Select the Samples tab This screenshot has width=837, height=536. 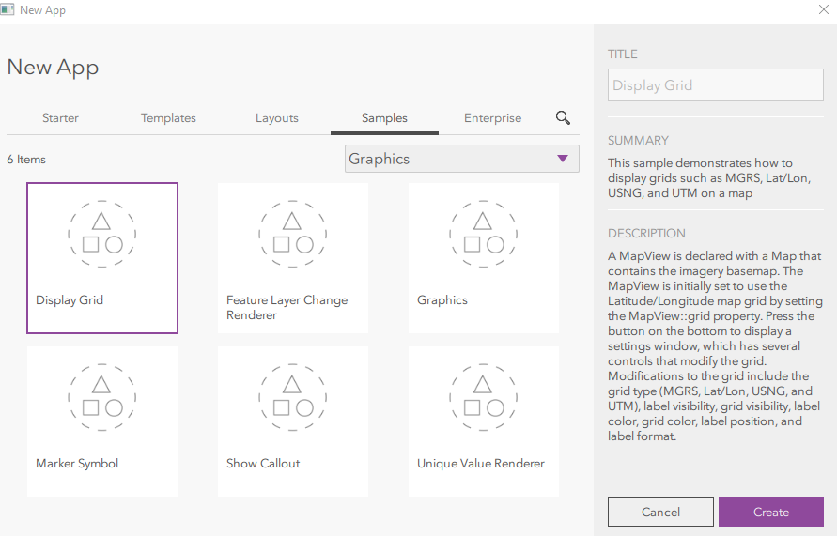(384, 118)
